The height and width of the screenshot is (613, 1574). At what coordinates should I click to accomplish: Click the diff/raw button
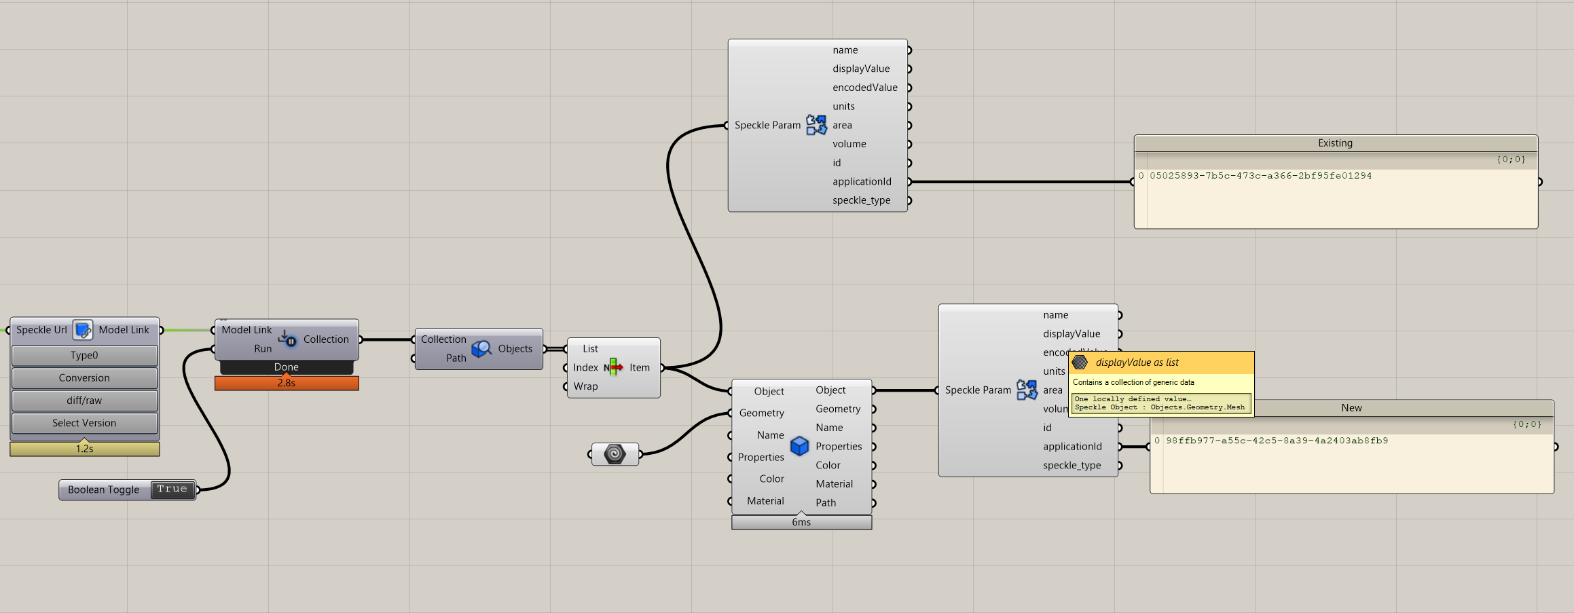tap(84, 401)
